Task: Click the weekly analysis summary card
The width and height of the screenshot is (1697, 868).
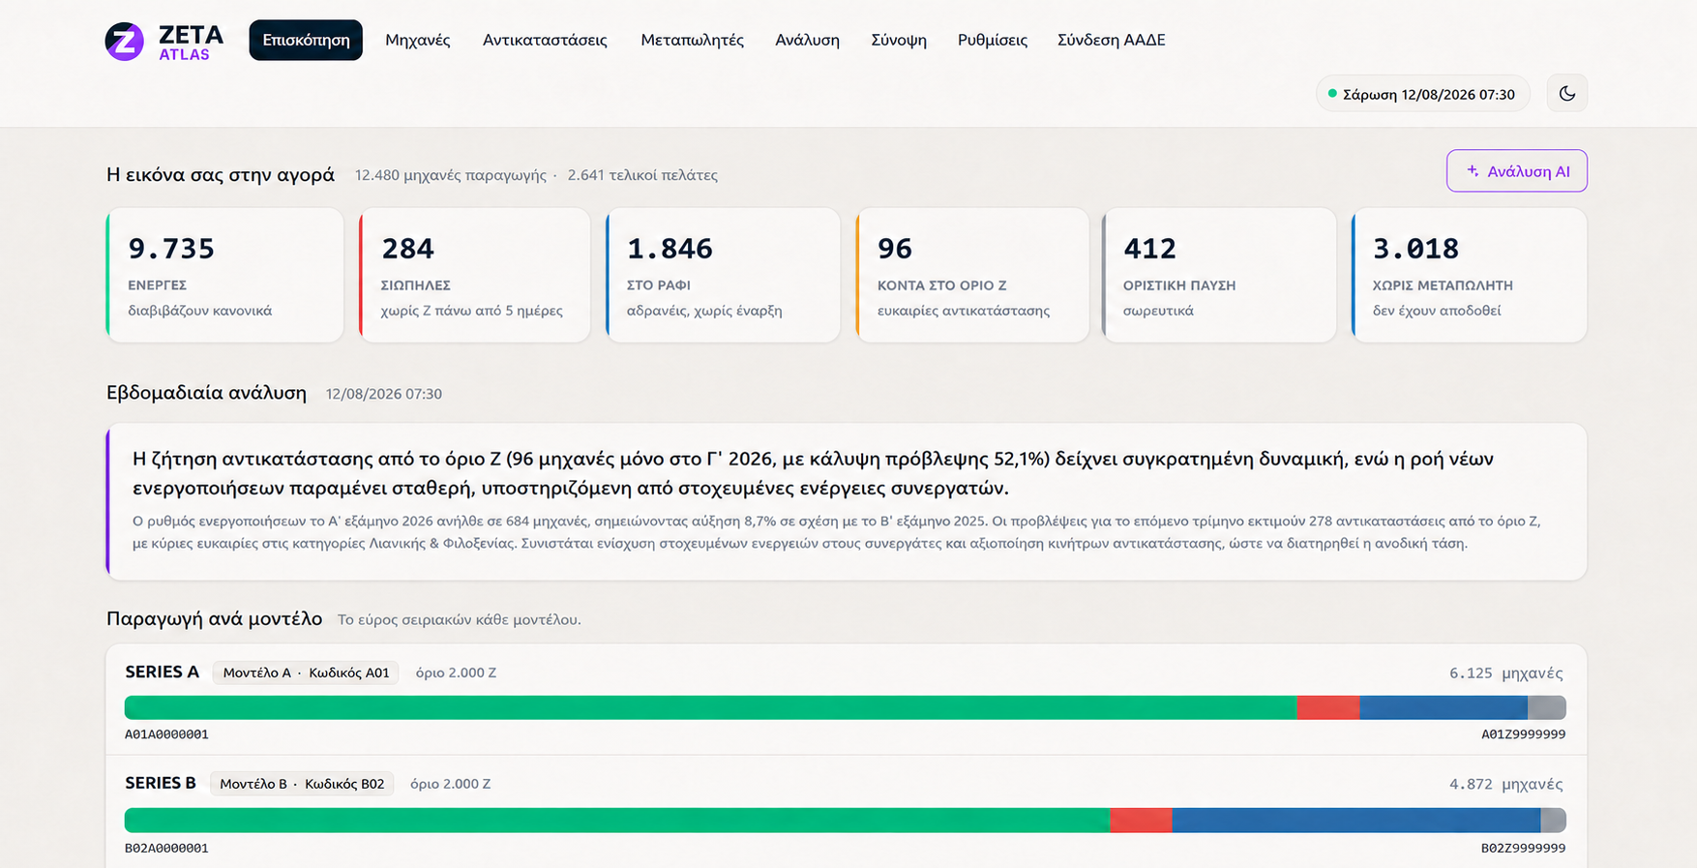Action: click(847, 501)
